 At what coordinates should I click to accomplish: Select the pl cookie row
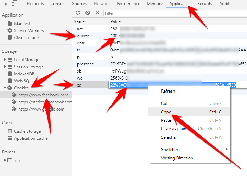click(160, 57)
